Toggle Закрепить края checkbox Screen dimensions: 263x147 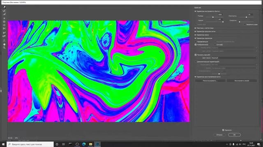245,24
